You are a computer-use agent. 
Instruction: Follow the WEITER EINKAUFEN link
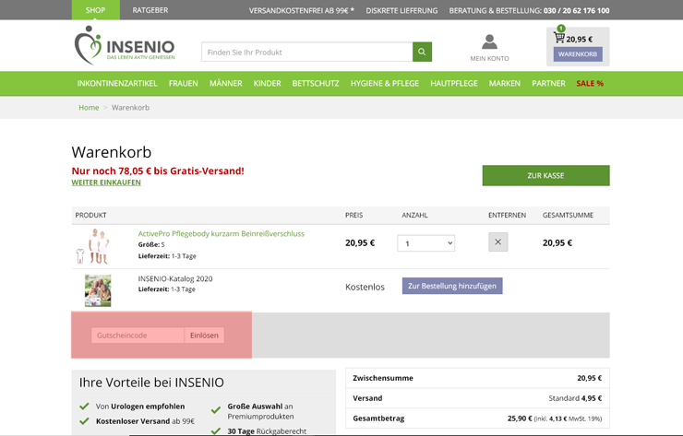tap(106, 183)
